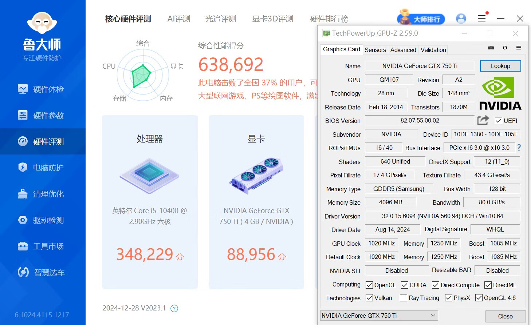Click the Release Date value Feb 18, 2014
Screen dimensions: 531x325
(x=386, y=107)
